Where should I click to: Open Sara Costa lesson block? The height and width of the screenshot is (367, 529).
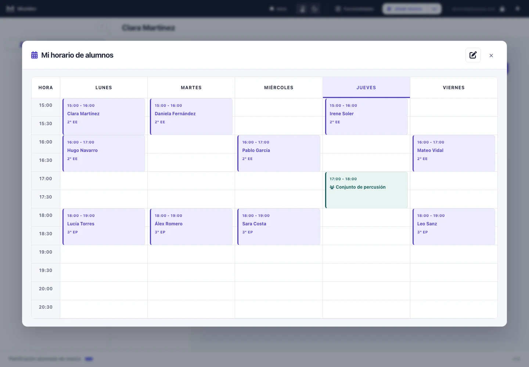[x=279, y=226]
